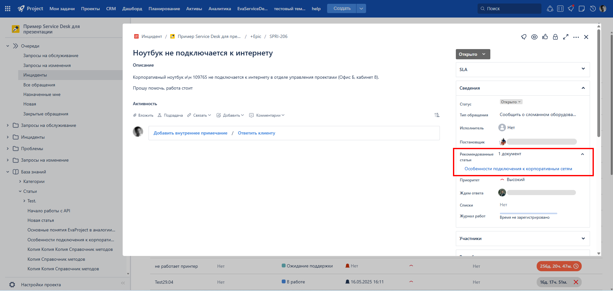The width and height of the screenshot is (613, 291).
Task: Open the Особенности подключения к корпоративным сетям article
Action: tap(518, 169)
